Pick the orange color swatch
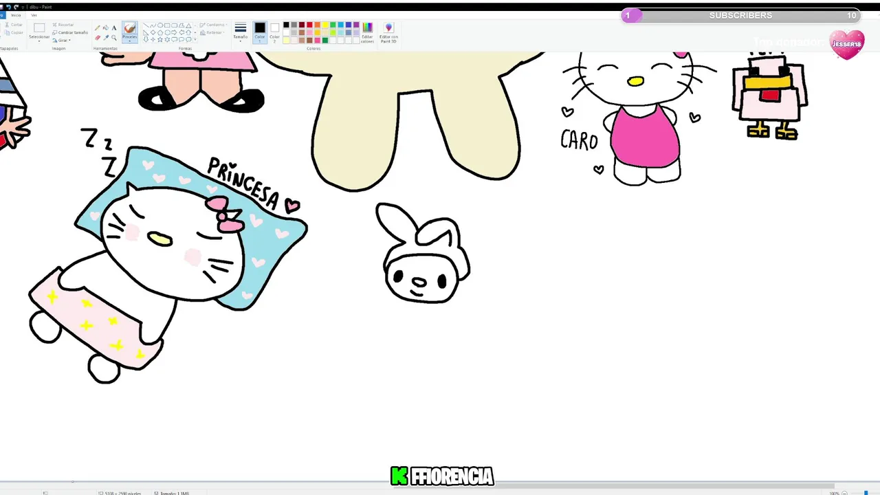Viewport: 880px width, 495px height. (317, 25)
